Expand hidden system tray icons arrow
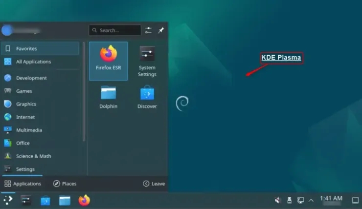 [x=311, y=200]
